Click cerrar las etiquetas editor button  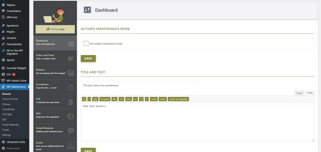pos(178,99)
